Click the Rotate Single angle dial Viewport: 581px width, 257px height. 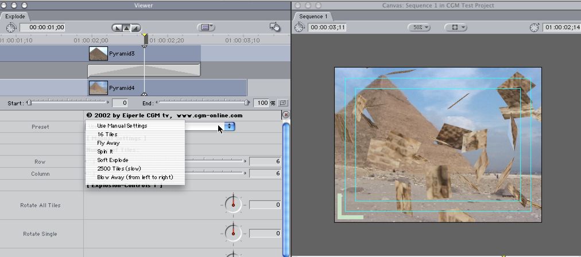(x=233, y=233)
